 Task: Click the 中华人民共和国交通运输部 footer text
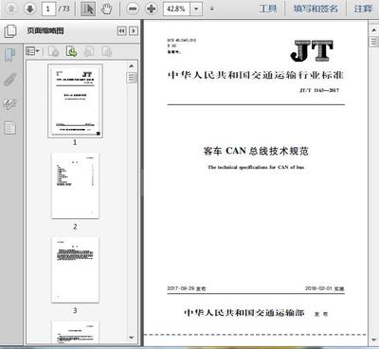pos(244,313)
